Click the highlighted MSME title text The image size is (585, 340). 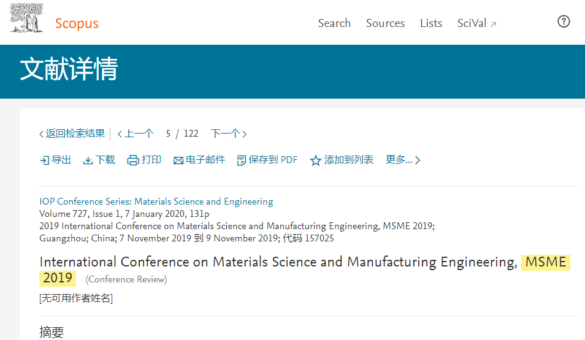coord(546,262)
